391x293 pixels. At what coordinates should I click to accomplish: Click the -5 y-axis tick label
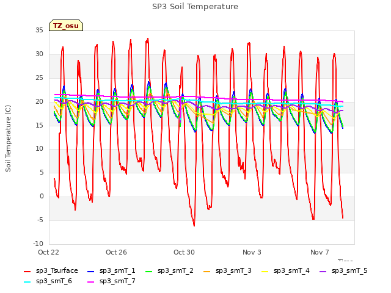40,220
